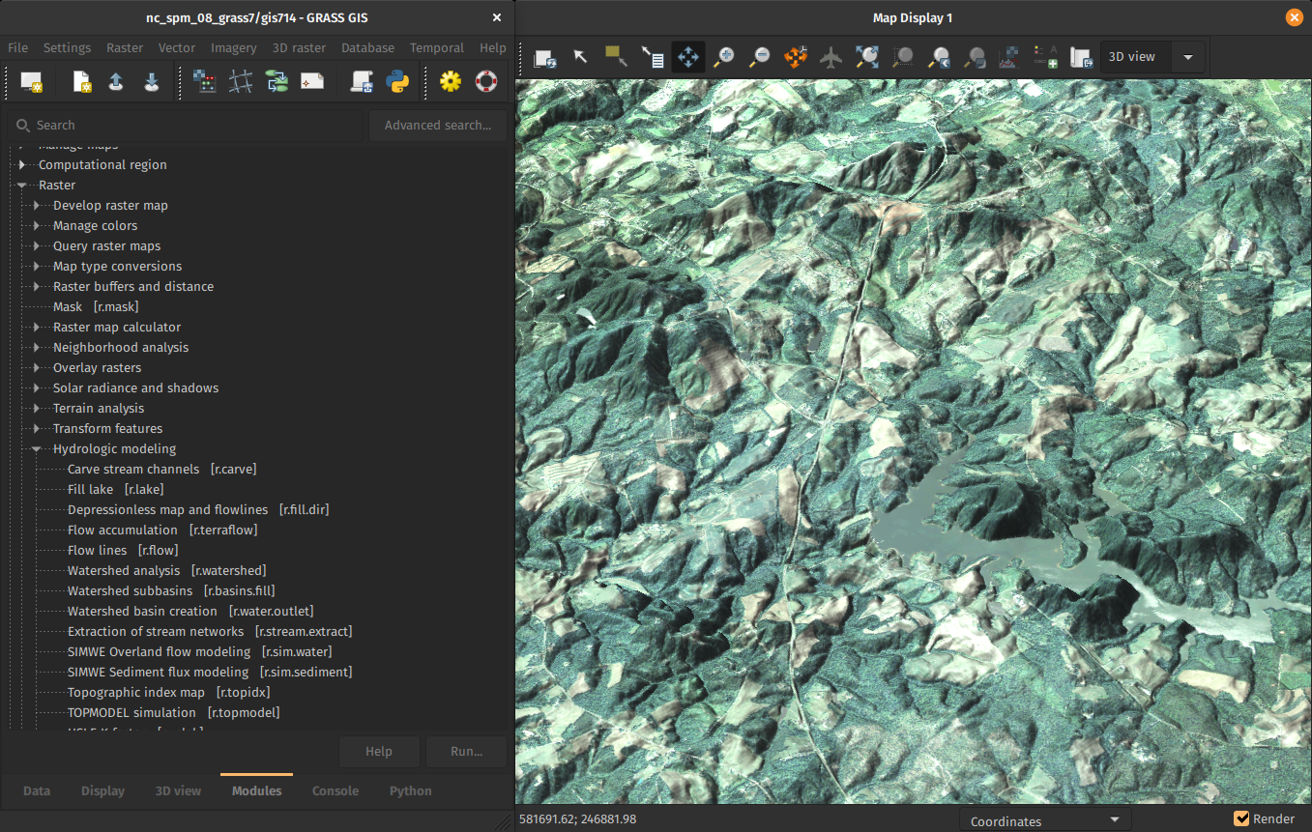Expand the Overlay rasters node
Viewport: 1312px width, 832px height.
(x=36, y=367)
